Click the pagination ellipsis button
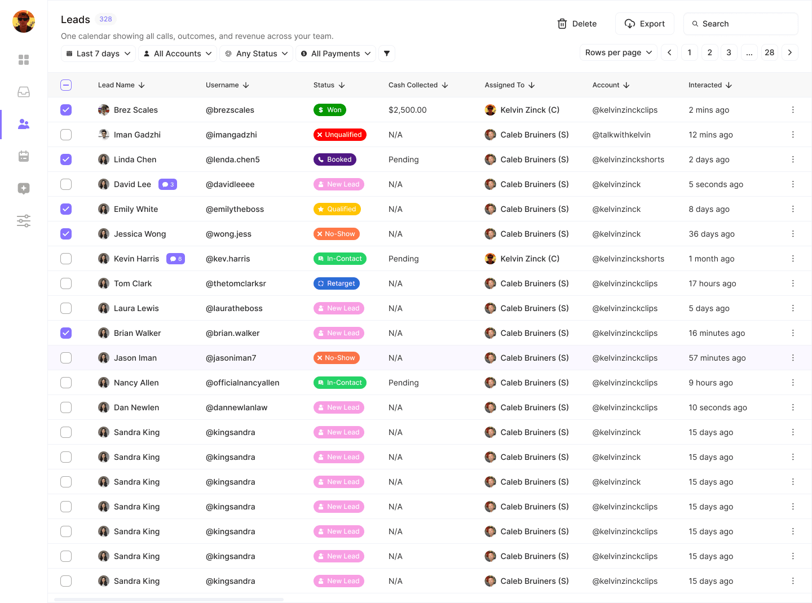 click(749, 52)
